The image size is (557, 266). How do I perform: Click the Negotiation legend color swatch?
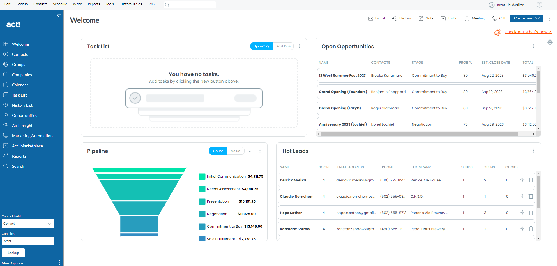click(202, 214)
